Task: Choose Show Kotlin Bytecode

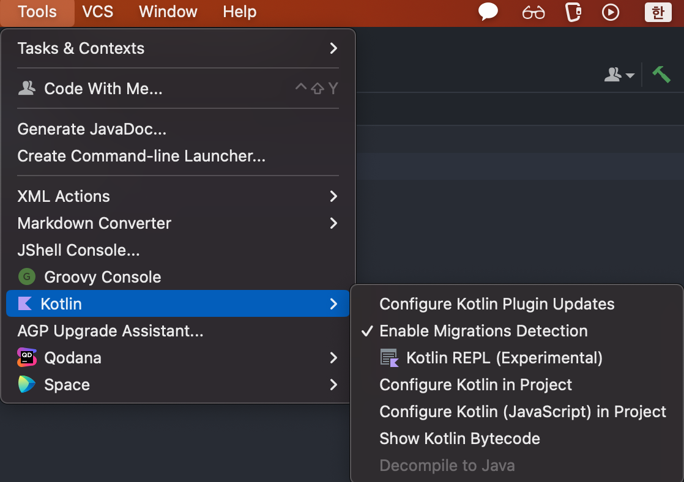Action: pyautogui.click(x=517, y=439)
